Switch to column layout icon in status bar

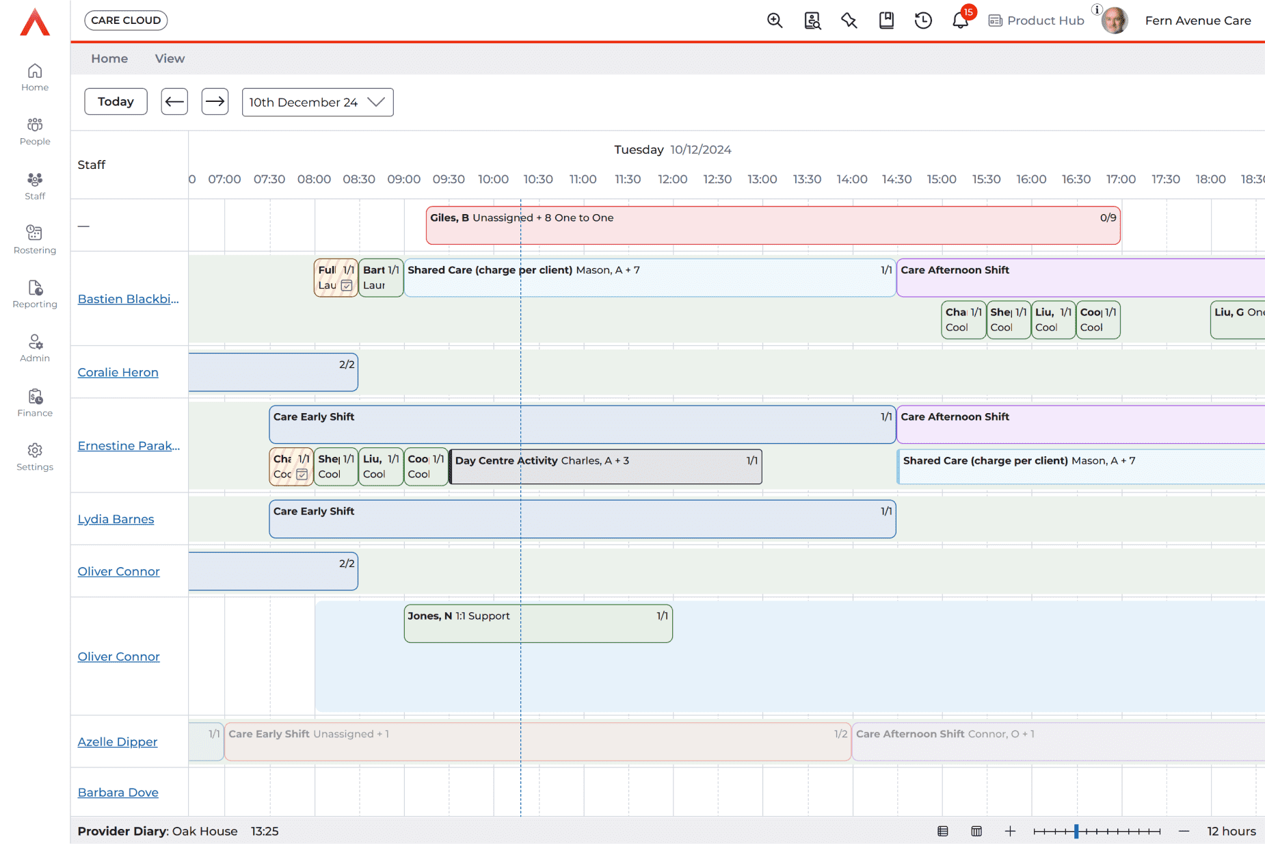point(976,831)
